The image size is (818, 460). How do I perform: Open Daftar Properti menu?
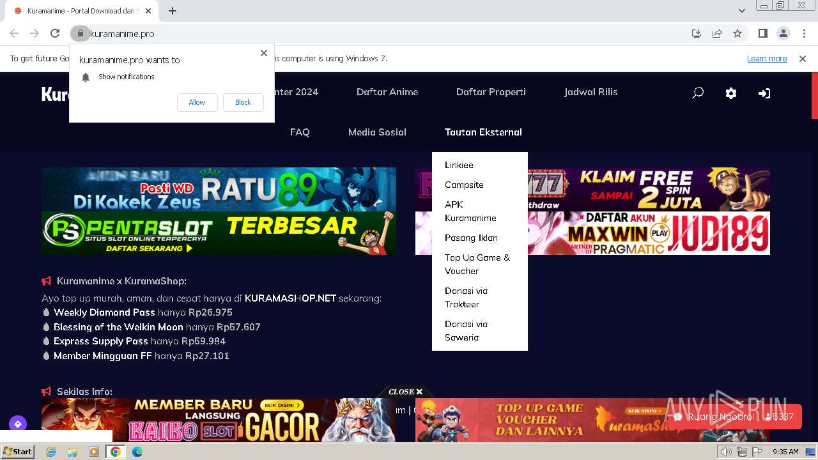(491, 92)
